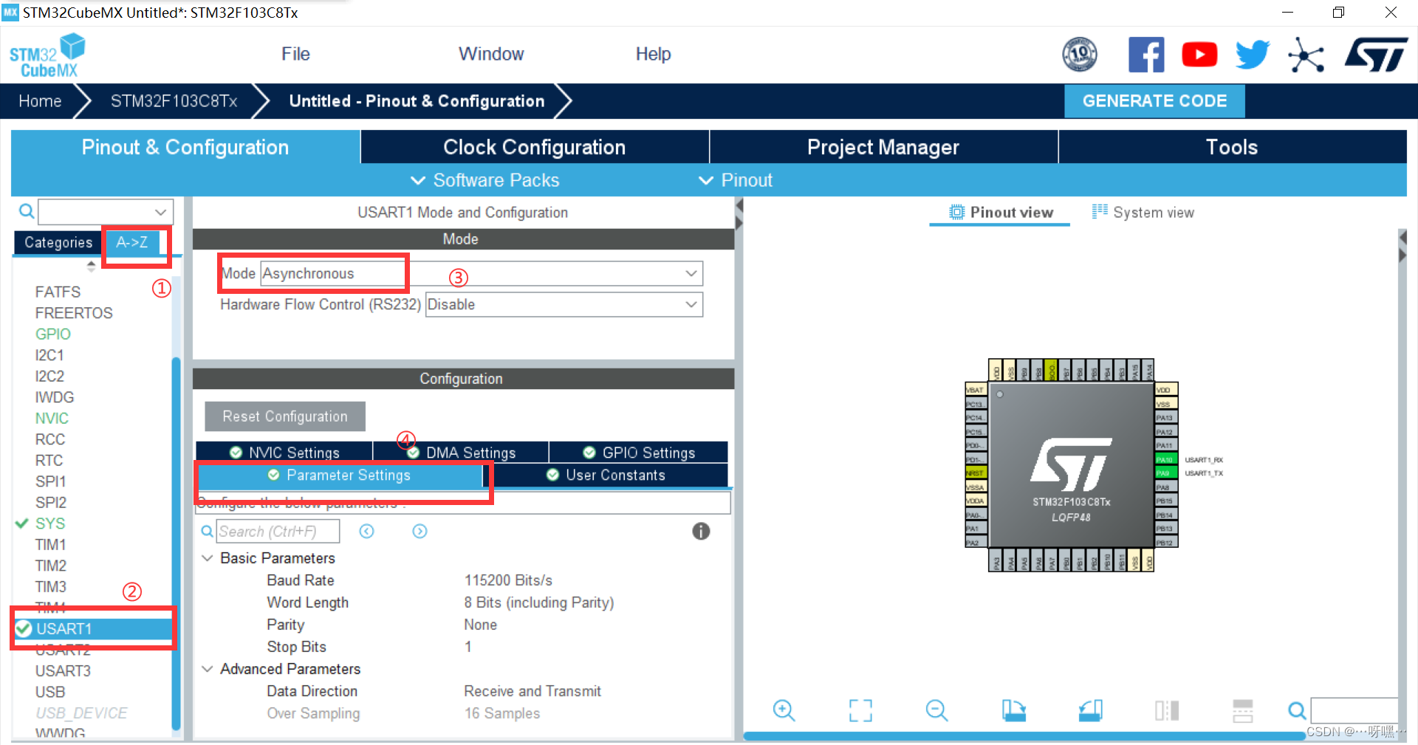Select the Pinout view tab

(1001, 213)
